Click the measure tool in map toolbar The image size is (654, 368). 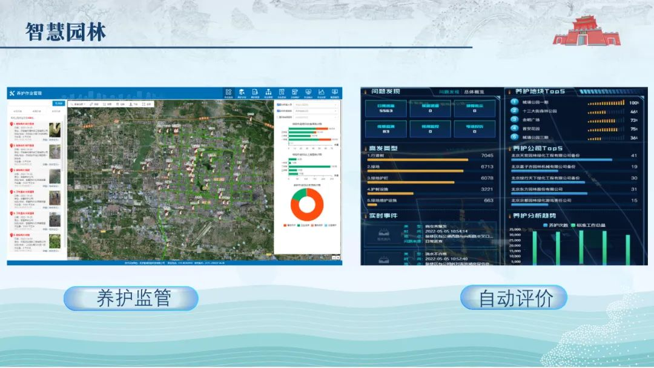(94, 104)
